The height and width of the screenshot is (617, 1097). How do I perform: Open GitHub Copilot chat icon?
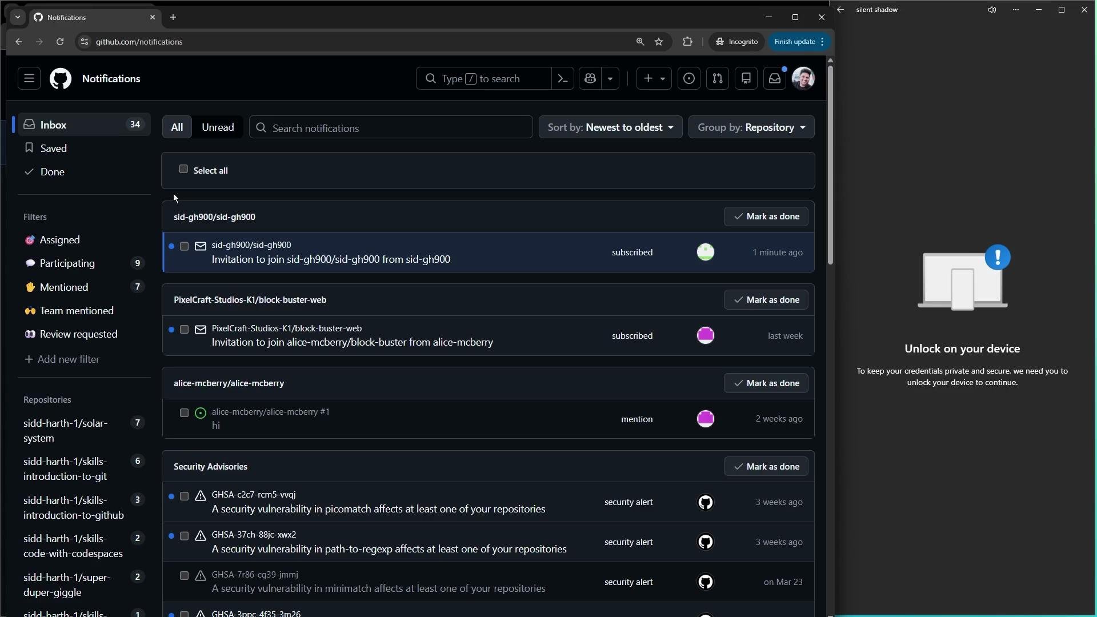pos(590,79)
